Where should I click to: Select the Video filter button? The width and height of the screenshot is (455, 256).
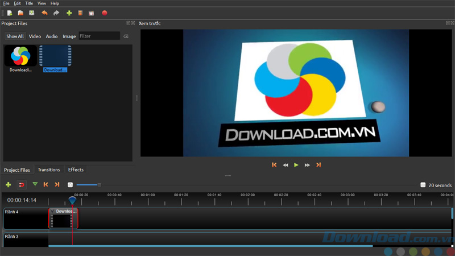coord(35,36)
